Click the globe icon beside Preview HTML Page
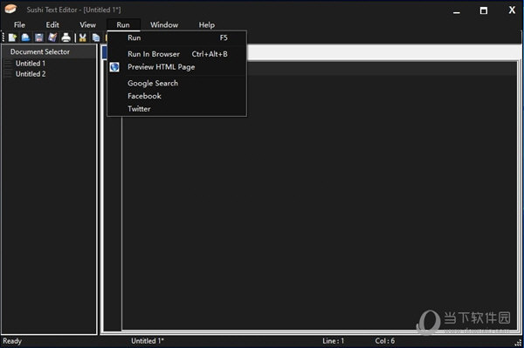 pyautogui.click(x=114, y=67)
